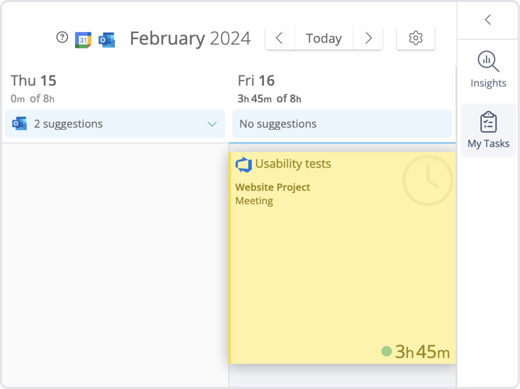Open the calendar settings gear

pos(415,38)
